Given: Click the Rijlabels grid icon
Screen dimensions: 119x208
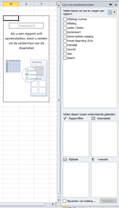Looking at the screenshot, I should click(65, 159).
